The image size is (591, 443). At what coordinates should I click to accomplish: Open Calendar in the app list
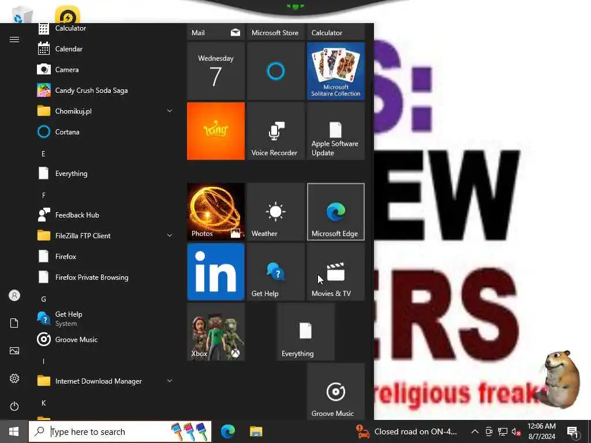click(106, 49)
